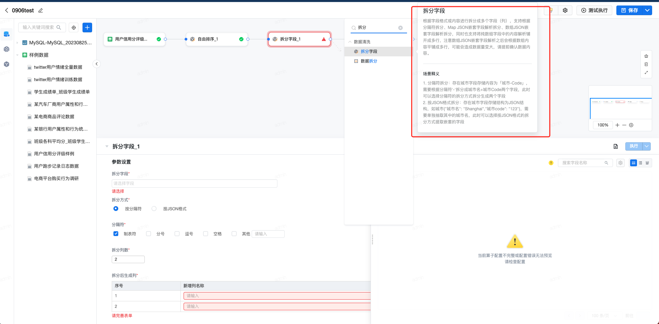
Task: Focus new column name input for row 1
Action: 277,296
